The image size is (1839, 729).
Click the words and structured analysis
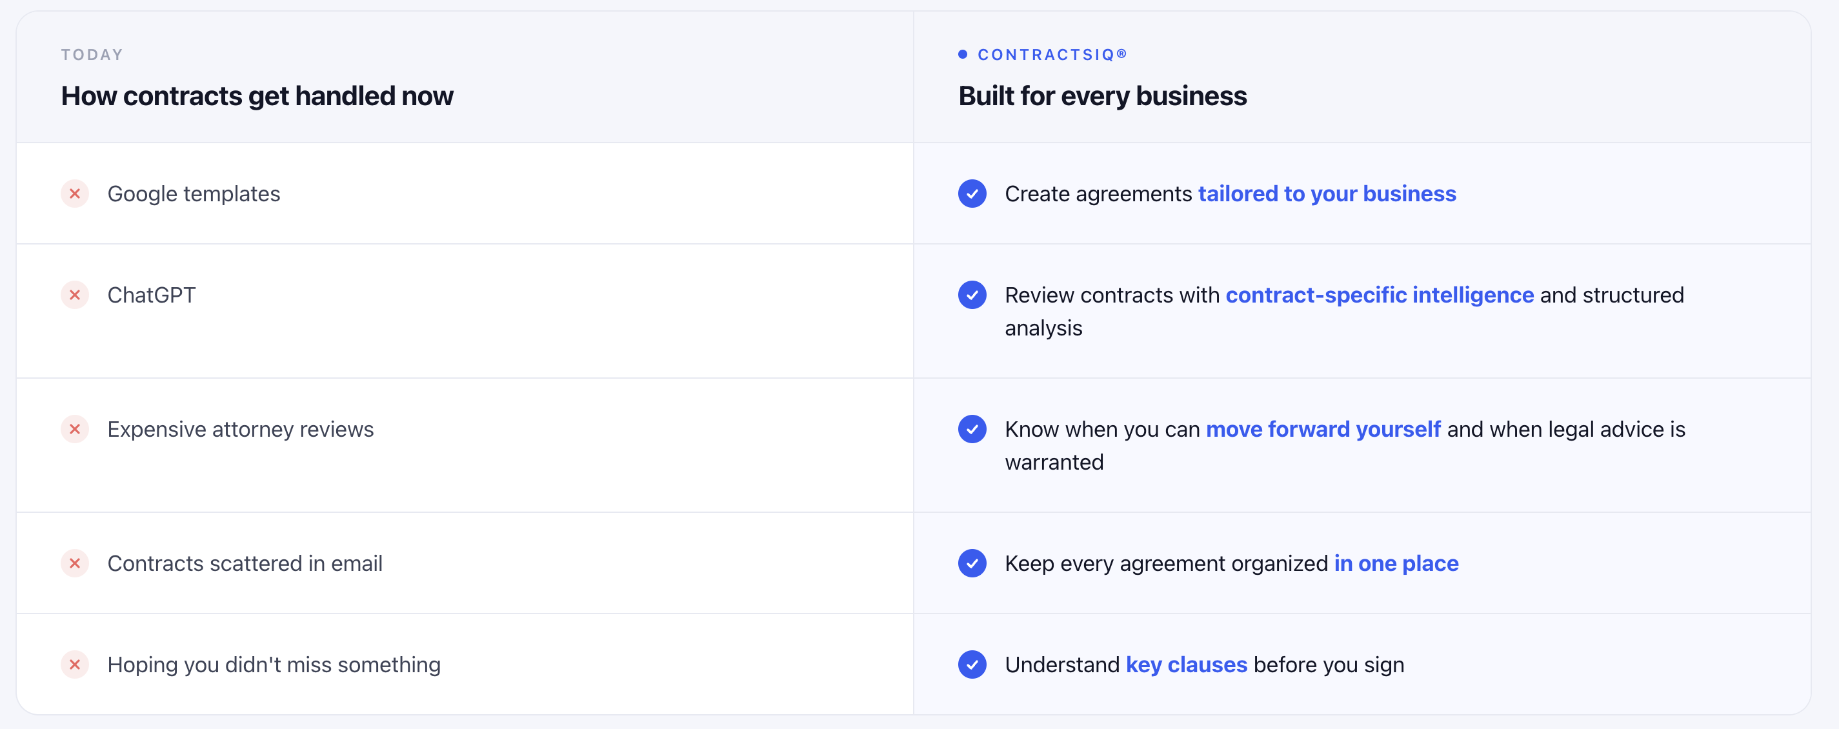[x=1345, y=312]
